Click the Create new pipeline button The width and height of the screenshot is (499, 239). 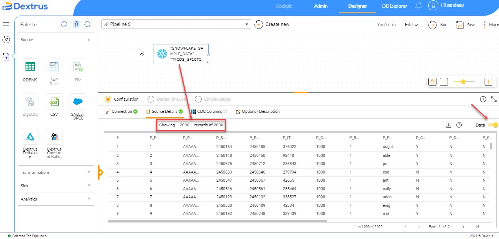click(x=272, y=24)
